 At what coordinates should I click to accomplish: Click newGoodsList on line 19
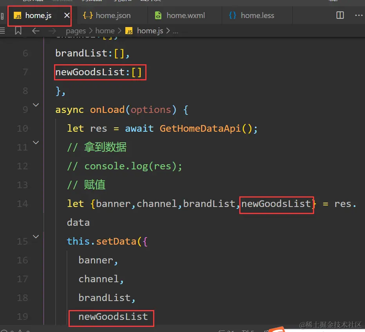[x=113, y=317]
